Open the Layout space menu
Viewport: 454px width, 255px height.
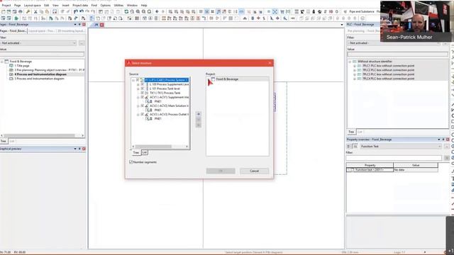click(x=32, y=5)
